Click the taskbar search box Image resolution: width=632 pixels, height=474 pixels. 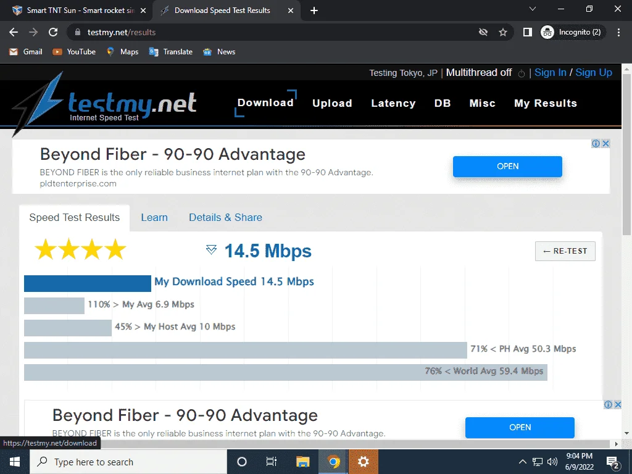(128, 462)
